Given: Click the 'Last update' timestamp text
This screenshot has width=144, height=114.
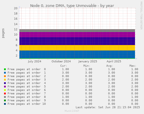Looking at the screenshot, I should (108, 107).
